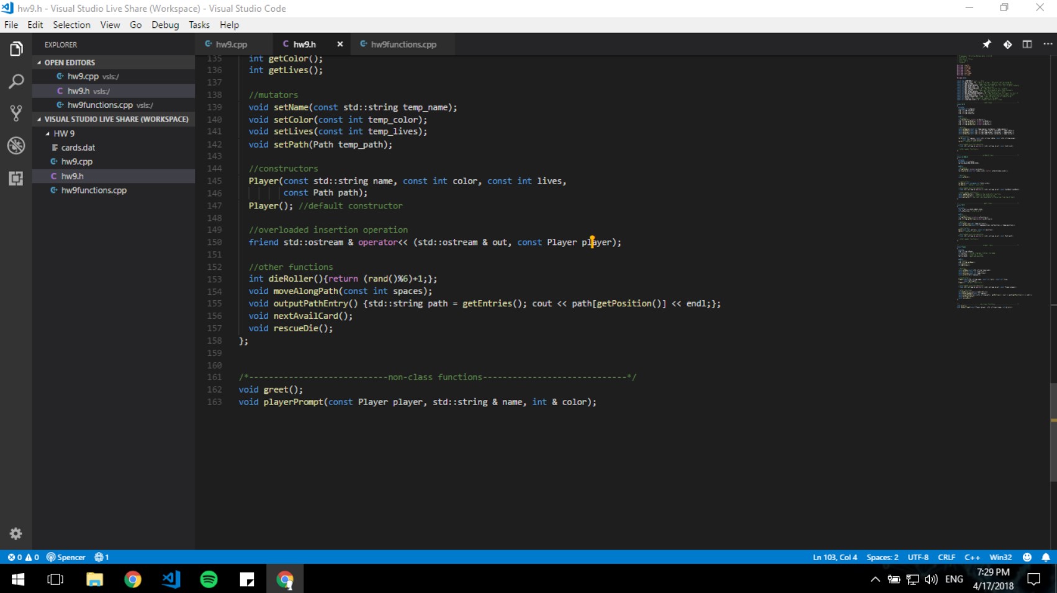This screenshot has width=1057, height=593.
Task: Click the errors and warnings status indicator
Action: pyautogui.click(x=23, y=557)
